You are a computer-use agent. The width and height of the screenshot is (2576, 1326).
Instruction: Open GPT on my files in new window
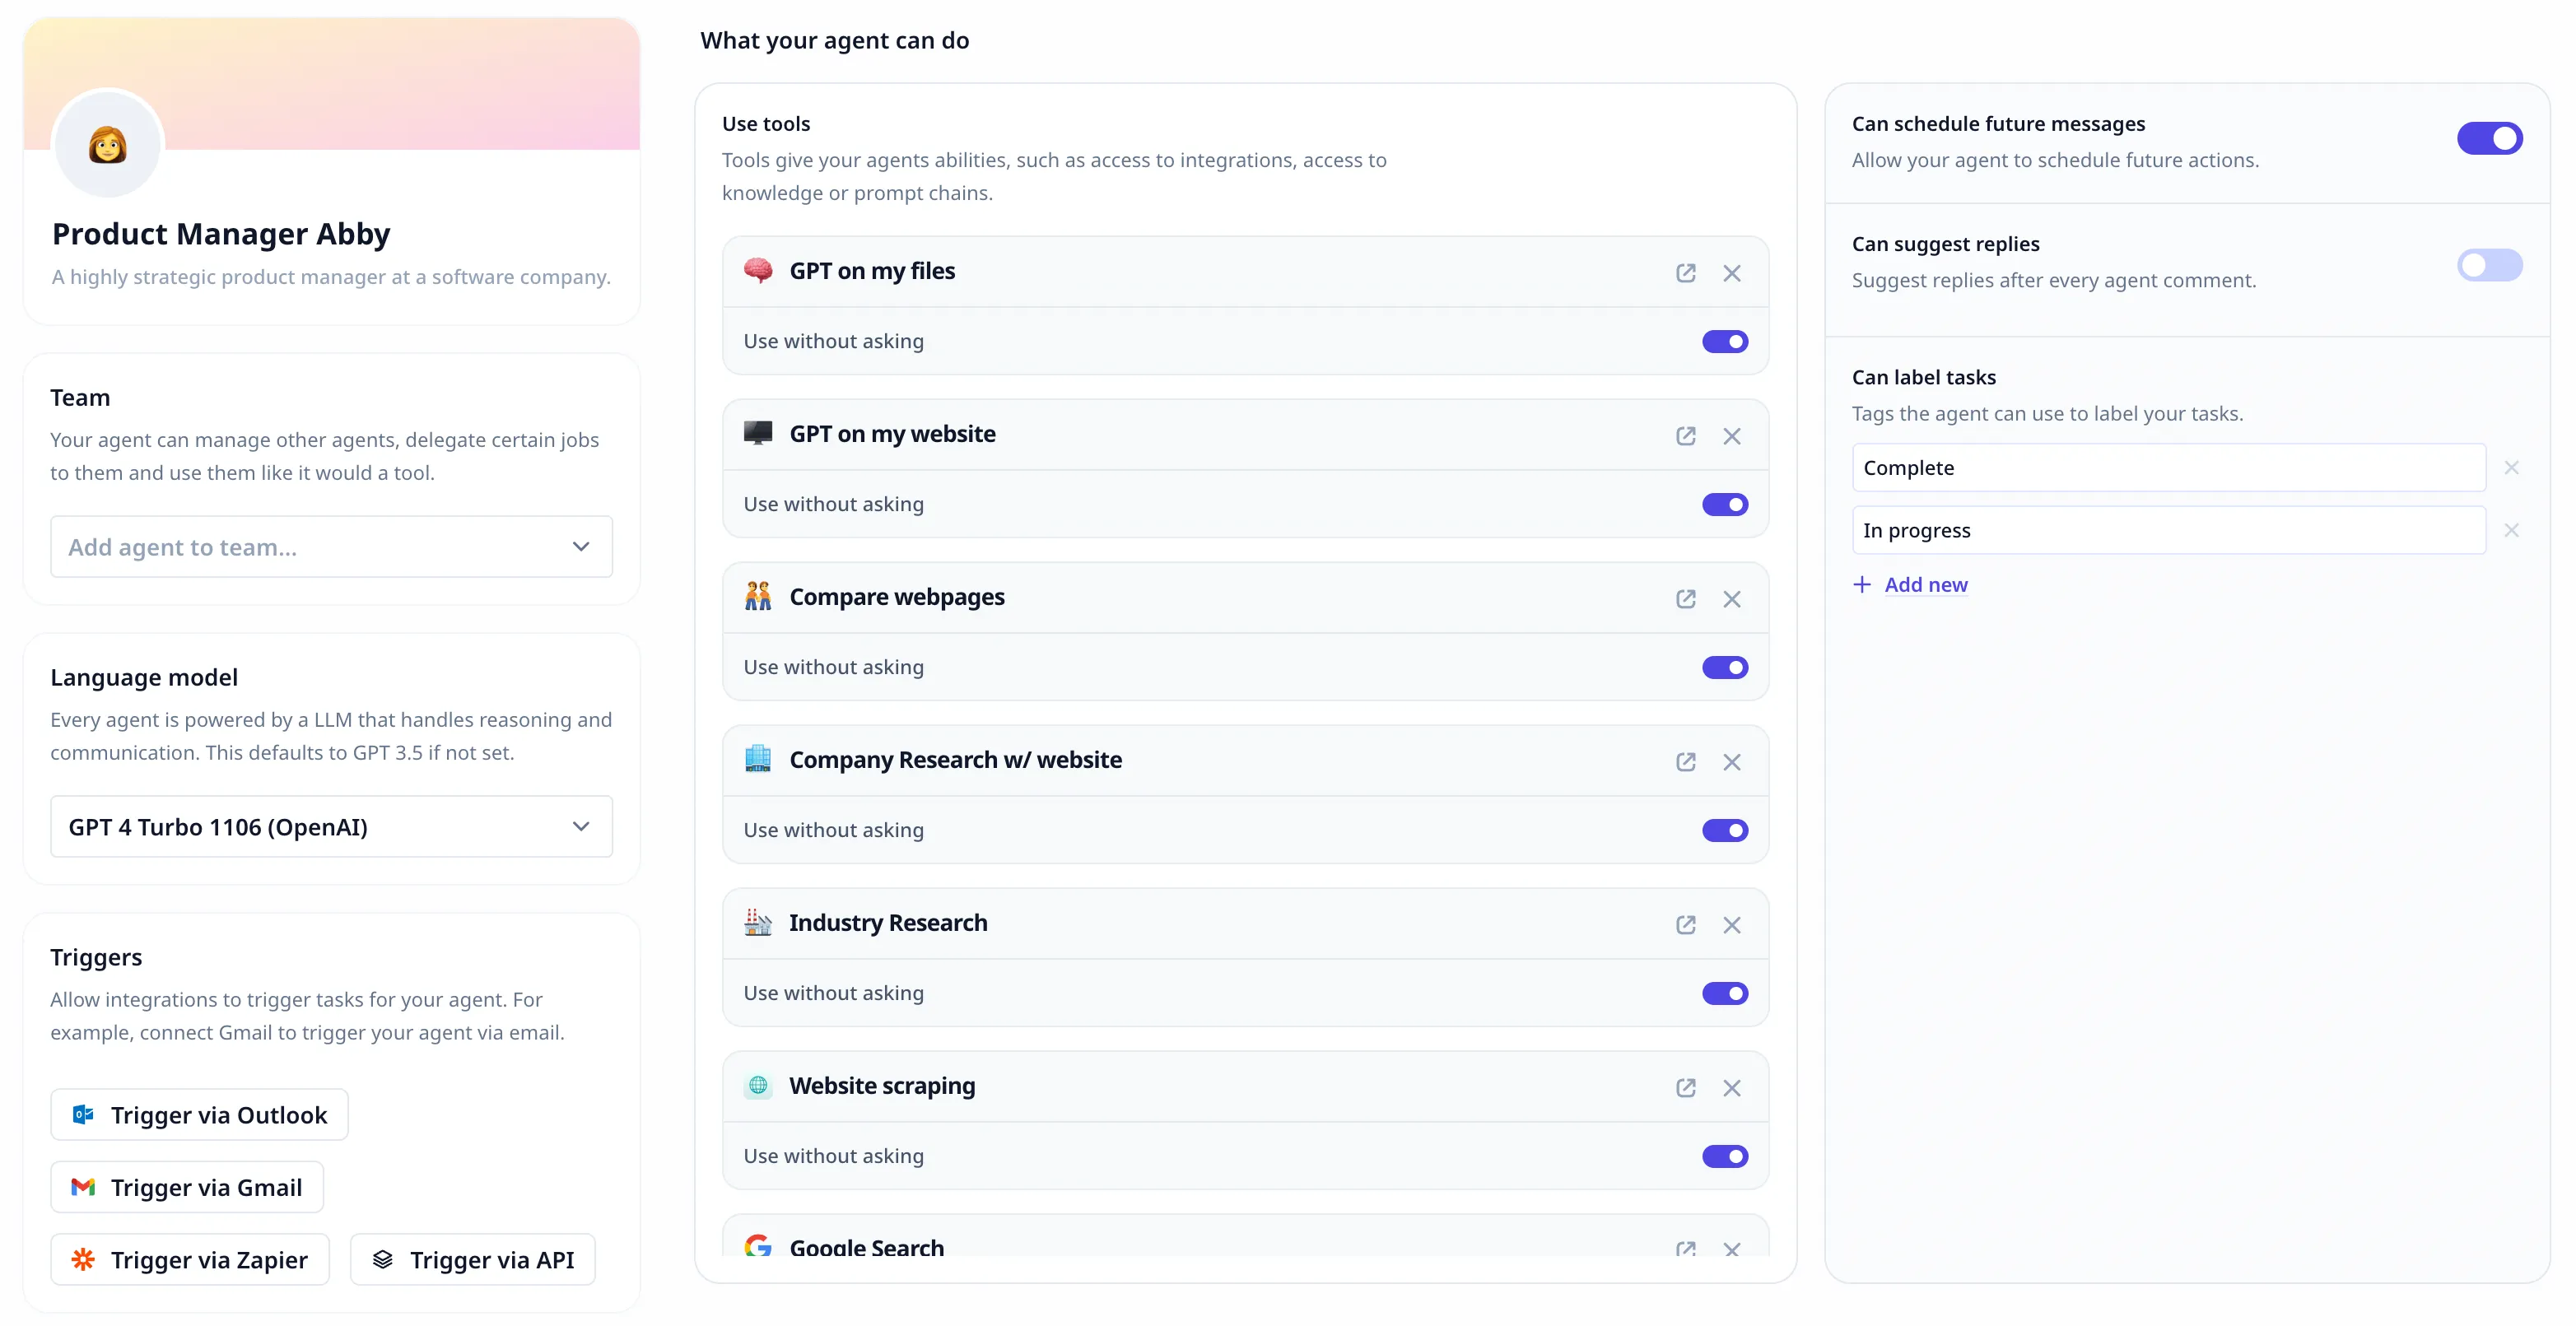click(x=1685, y=273)
